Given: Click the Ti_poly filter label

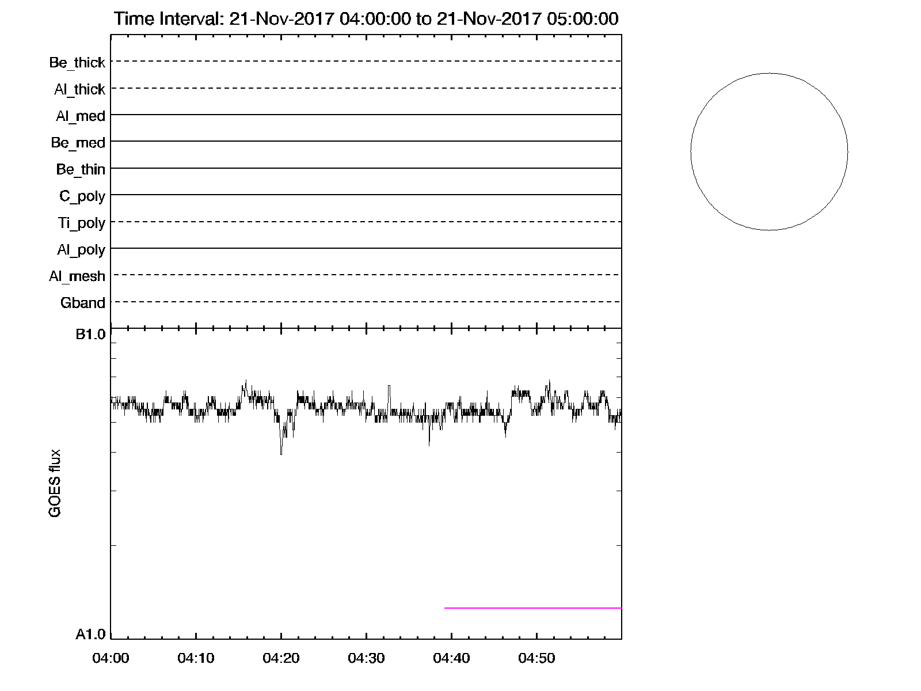Looking at the screenshot, I should tap(81, 223).
